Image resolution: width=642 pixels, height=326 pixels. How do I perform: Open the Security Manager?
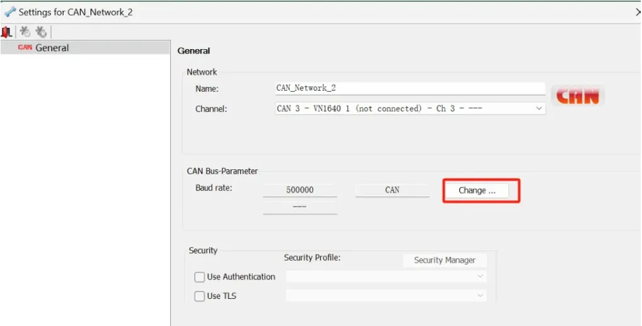coord(444,260)
